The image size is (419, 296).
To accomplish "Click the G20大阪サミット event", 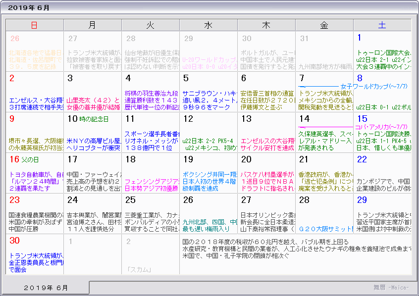I will (324, 229).
